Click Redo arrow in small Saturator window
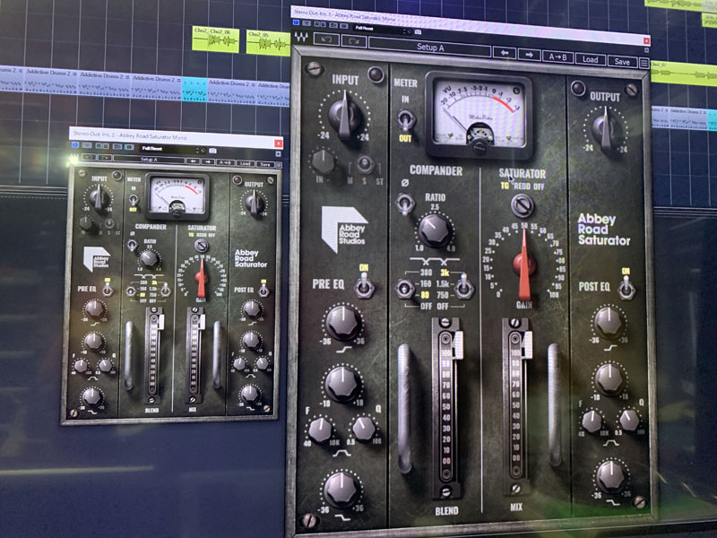This screenshot has width=717, height=538. [104, 158]
